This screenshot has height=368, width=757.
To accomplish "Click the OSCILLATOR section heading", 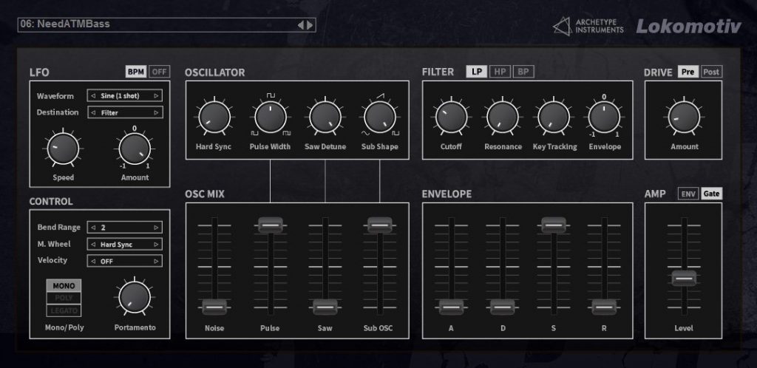I will click(215, 72).
